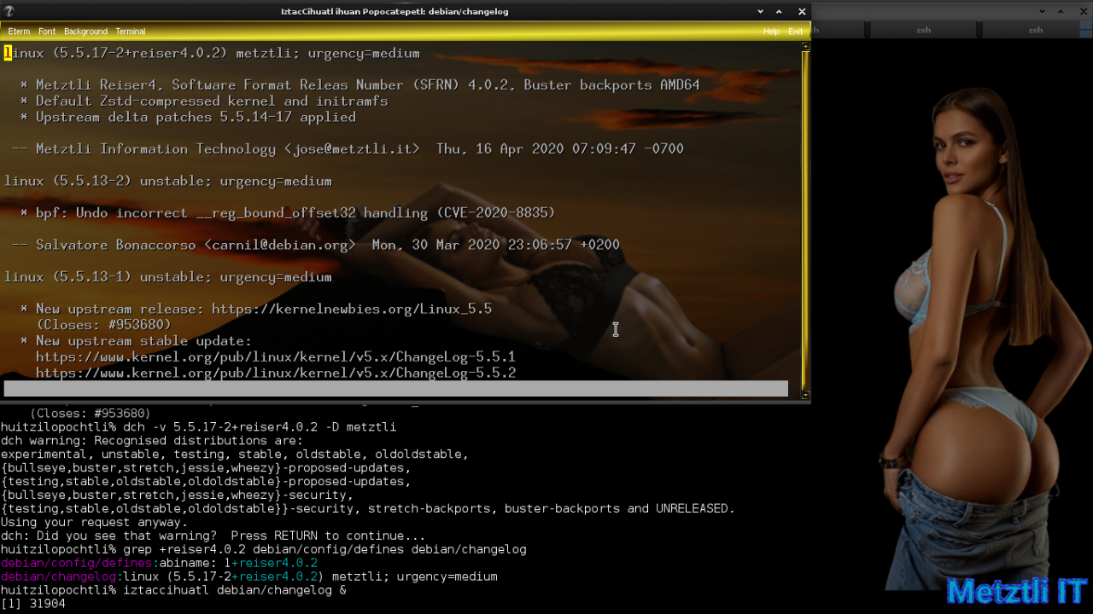1093x614 pixels.
Task: Click the CVE-2020-8835 bpf changelog line
Action: click(x=288, y=213)
